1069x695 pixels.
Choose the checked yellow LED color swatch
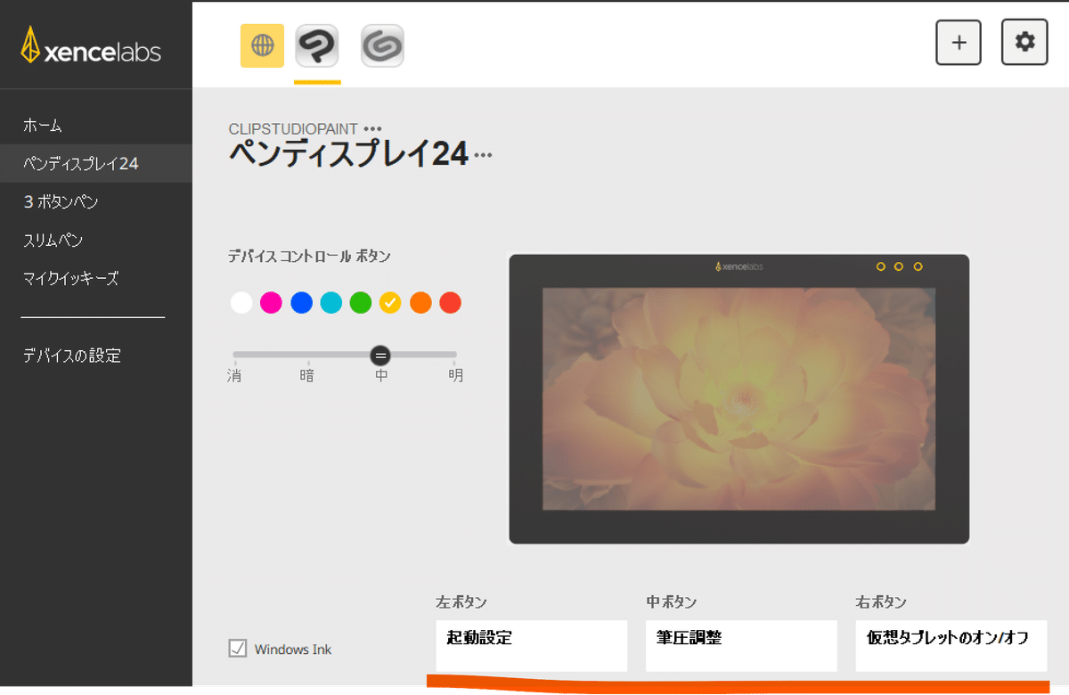pos(390,303)
